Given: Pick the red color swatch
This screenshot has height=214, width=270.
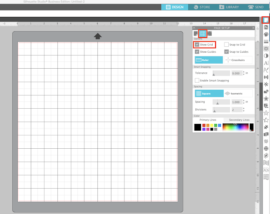Looking at the screenshot, I should 204,125.
